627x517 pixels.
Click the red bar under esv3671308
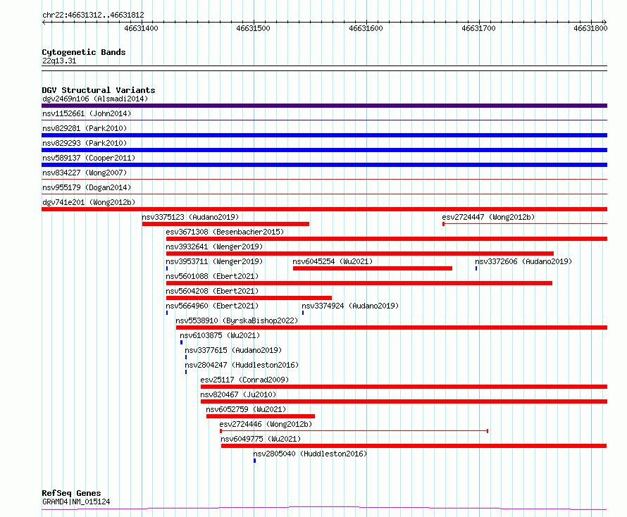[387, 239]
